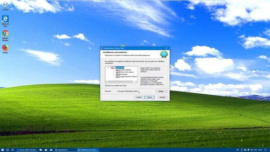Open the Firefox desktop icon

point(5,49)
